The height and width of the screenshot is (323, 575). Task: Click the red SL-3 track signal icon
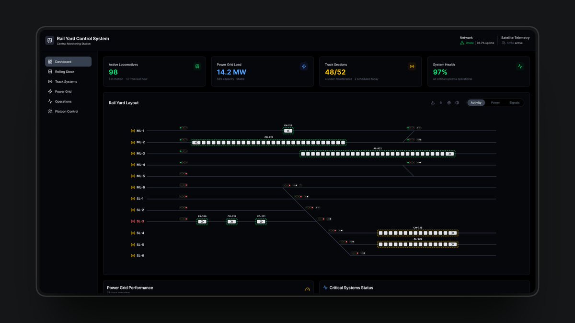pyautogui.click(x=133, y=222)
